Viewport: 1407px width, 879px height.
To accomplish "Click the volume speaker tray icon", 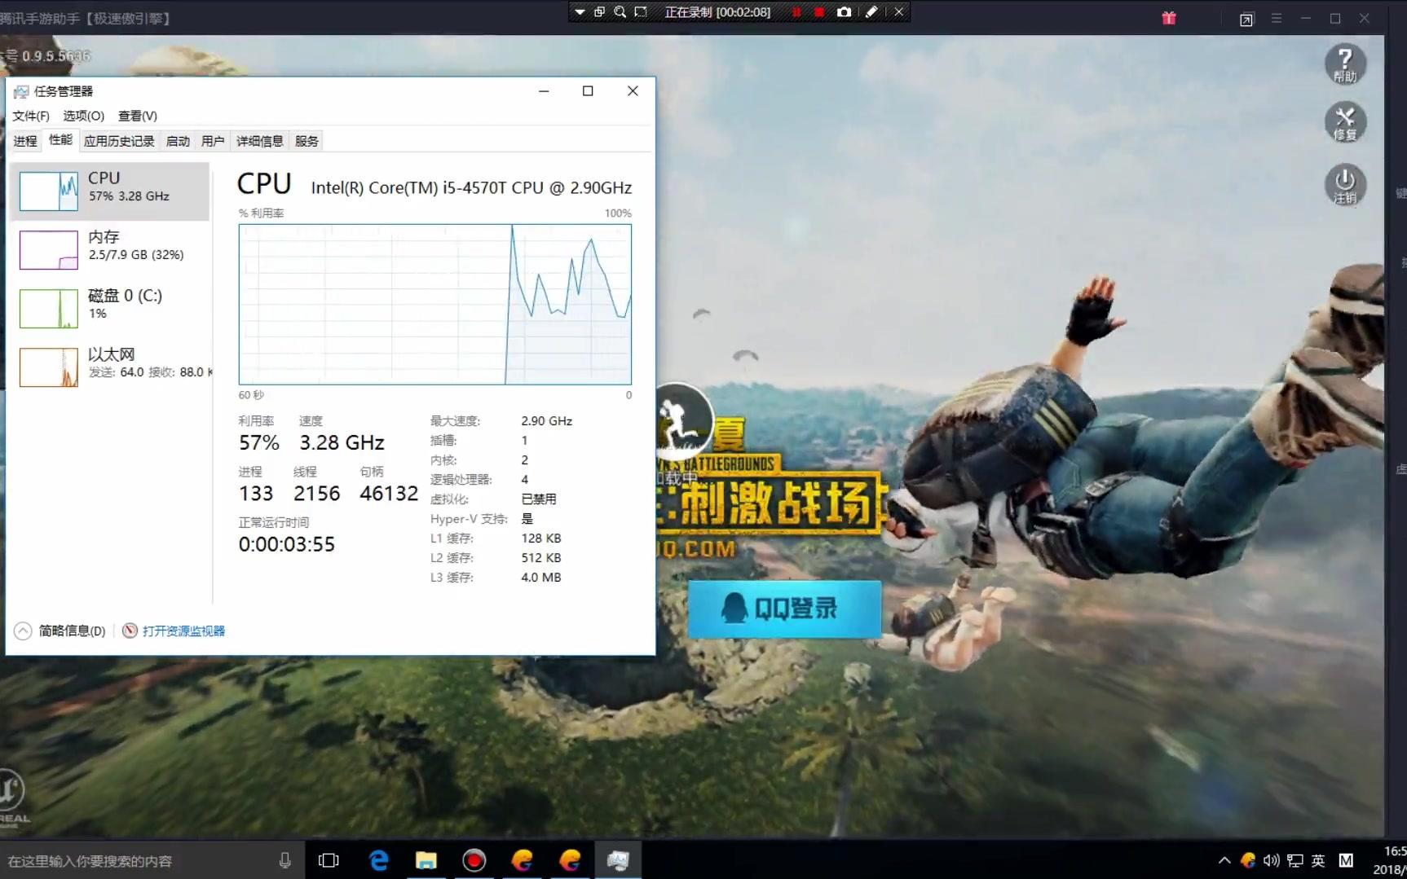I will 1271,860.
